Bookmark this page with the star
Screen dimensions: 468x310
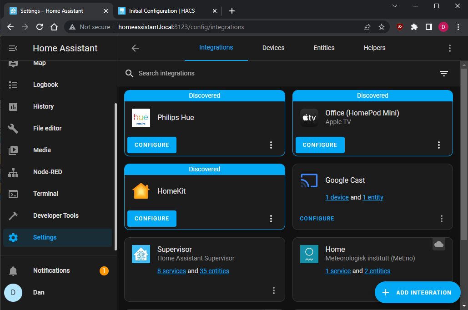tap(382, 27)
